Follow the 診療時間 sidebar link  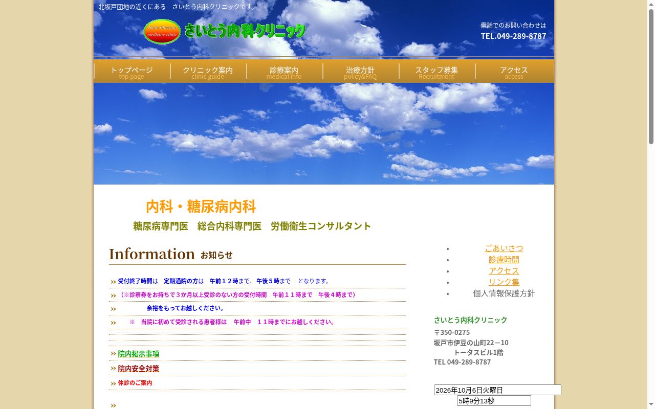pos(504,260)
